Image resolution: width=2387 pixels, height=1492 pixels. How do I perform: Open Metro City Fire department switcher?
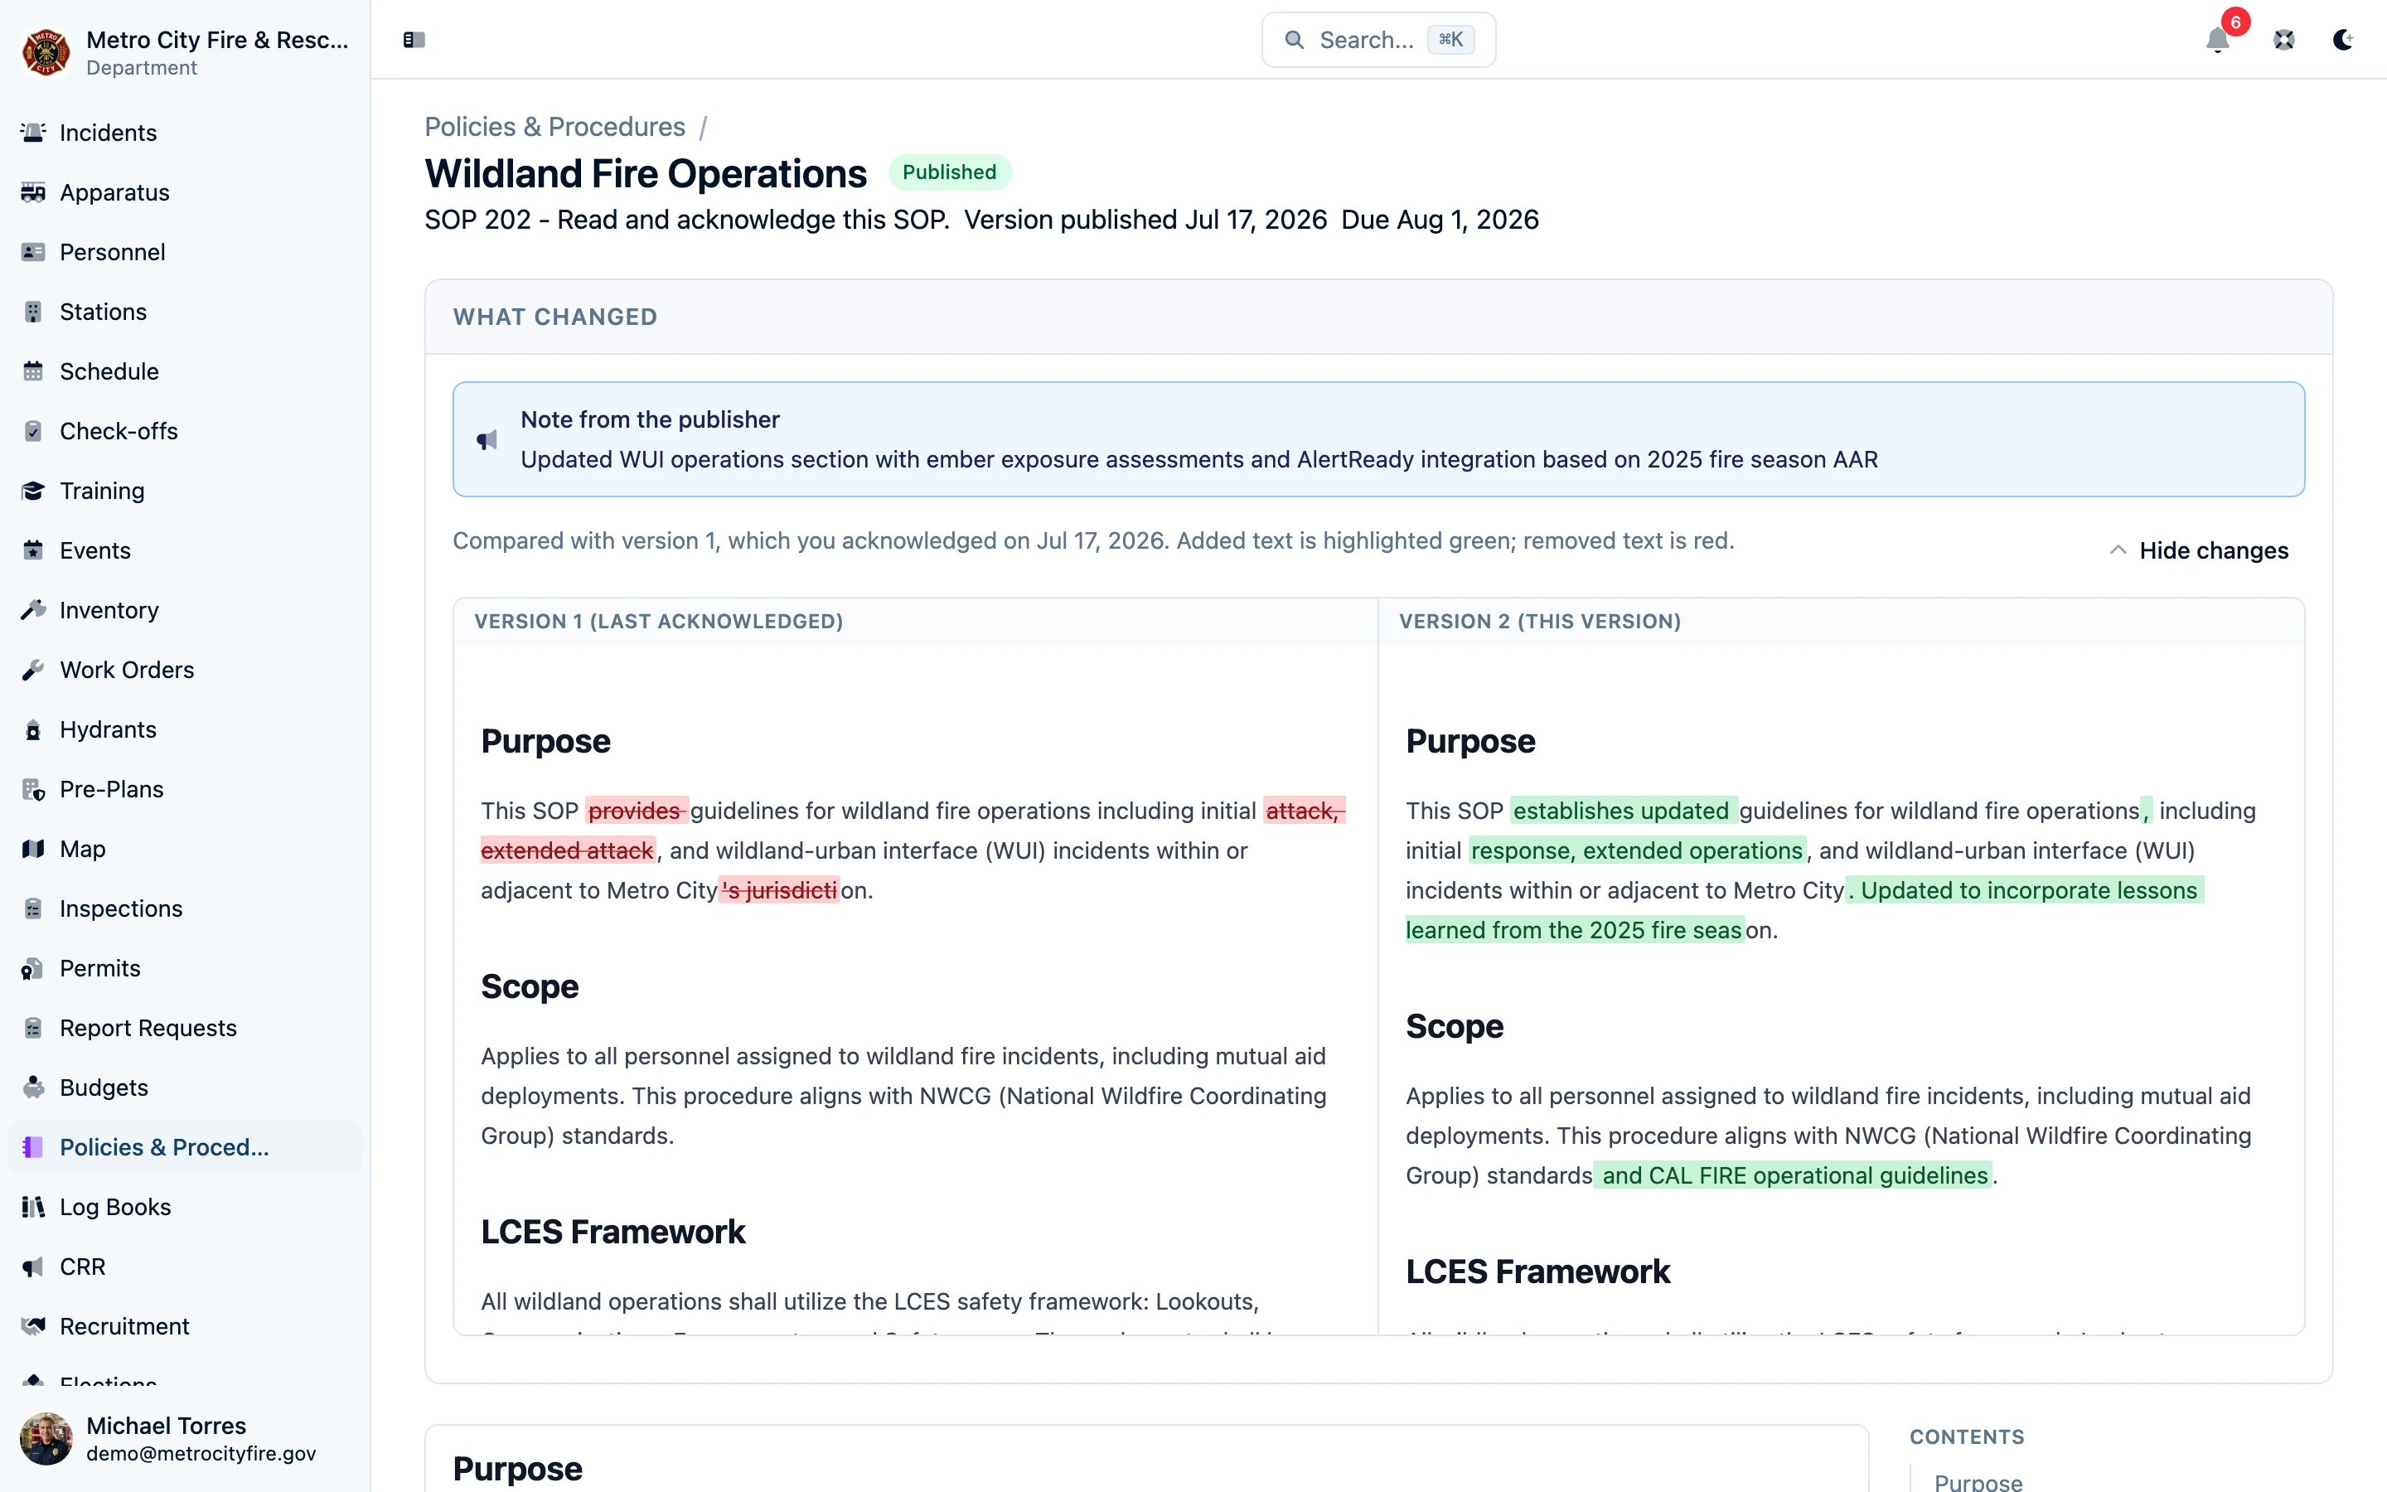tap(185, 52)
